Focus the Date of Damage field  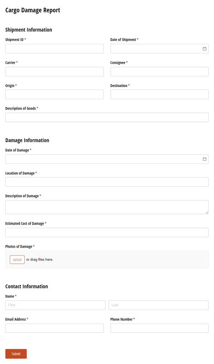[107, 159]
